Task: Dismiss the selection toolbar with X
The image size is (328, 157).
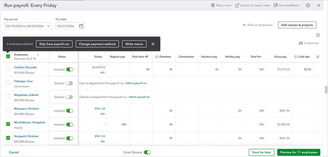Action: click(153, 44)
